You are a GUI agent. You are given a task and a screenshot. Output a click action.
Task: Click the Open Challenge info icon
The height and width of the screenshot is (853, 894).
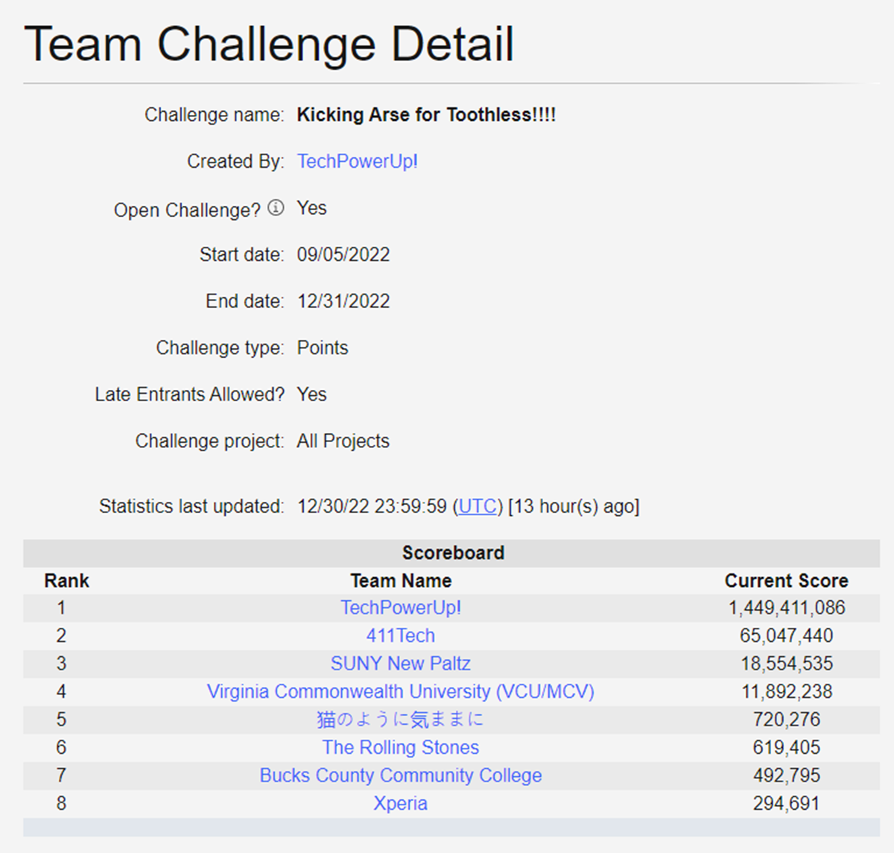tap(276, 208)
